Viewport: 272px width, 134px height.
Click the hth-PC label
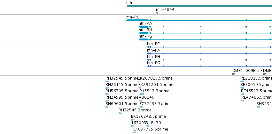(x=153, y=44)
